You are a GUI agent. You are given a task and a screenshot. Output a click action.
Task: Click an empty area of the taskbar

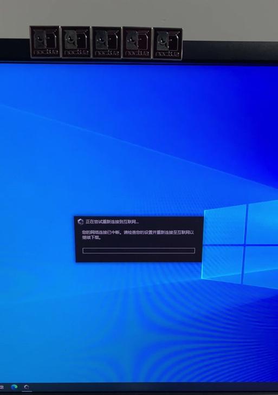click(151, 387)
